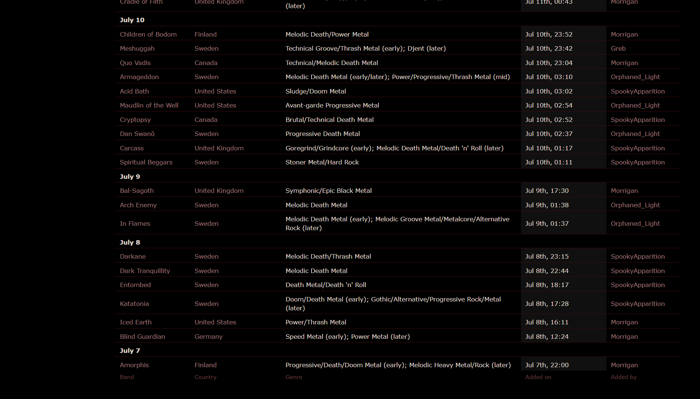This screenshot has height=399, width=700.
Task: Open Orphaned_Light in the Armageddon row
Action: coord(635,77)
